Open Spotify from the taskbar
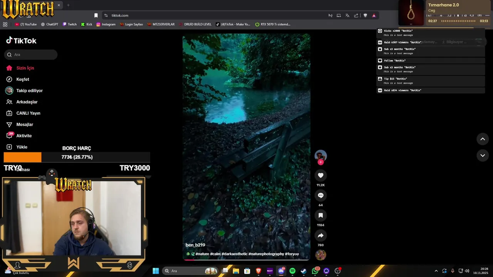Image resolution: width=493 pixels, height=277 pixels. [x=292, y=271]
